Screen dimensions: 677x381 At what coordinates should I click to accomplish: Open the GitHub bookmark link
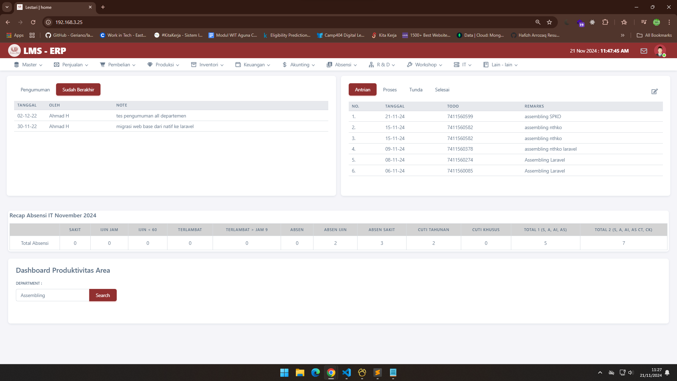point(69,35)
